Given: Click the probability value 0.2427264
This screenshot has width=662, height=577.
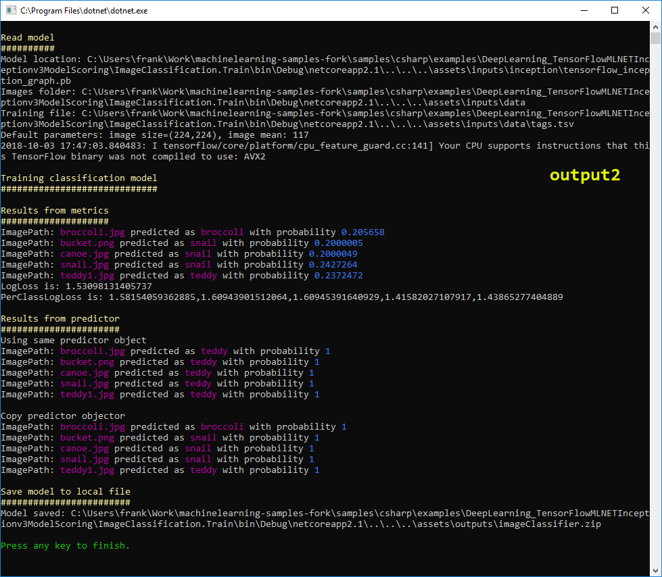Looking at the screenshot, I should coord(333,264).
